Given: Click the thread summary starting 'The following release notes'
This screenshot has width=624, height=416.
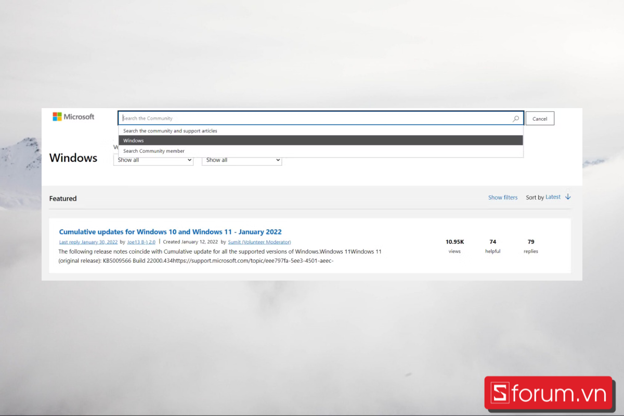Looking at the screenshot, I should point(220,256).
